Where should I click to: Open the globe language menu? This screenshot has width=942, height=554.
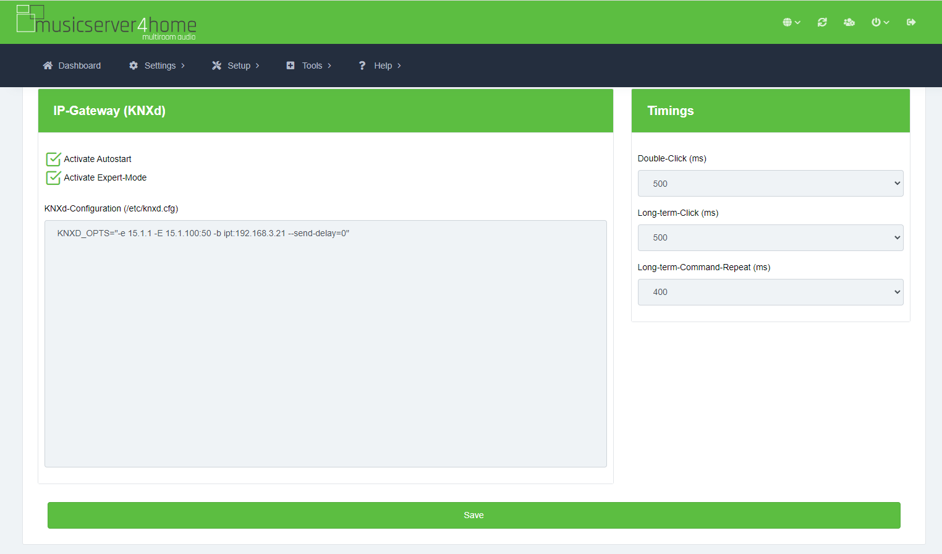pyautogui.click(x=791, y=22)
